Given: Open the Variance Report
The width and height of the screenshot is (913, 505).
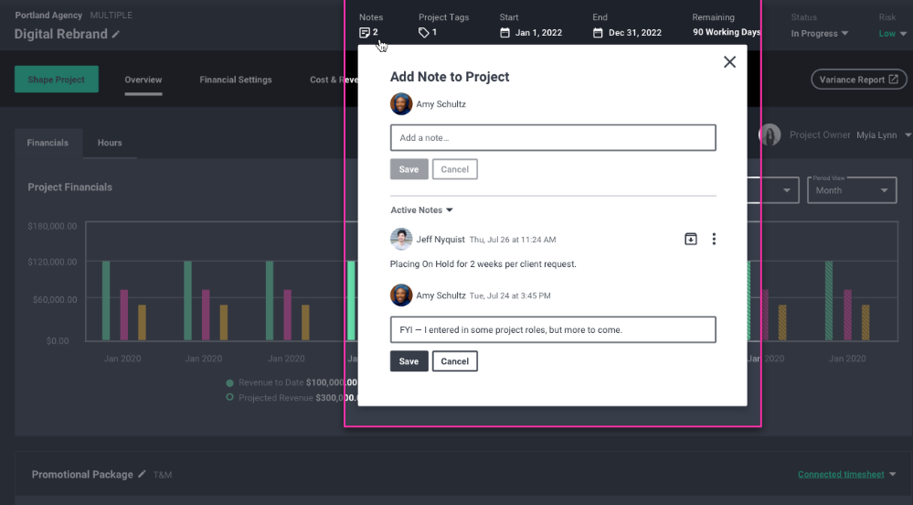Looking at the screenshot, I should (859, 80).
